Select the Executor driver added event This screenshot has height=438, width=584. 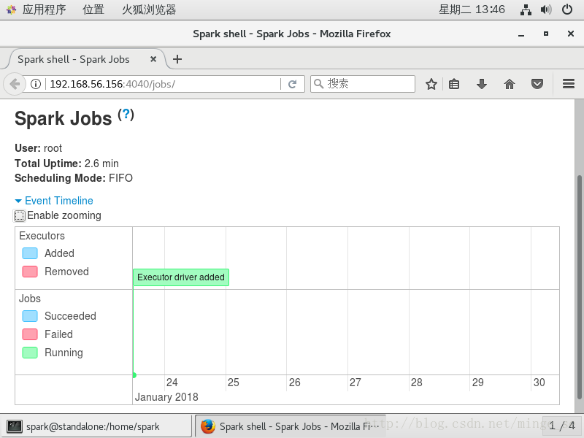181,277
